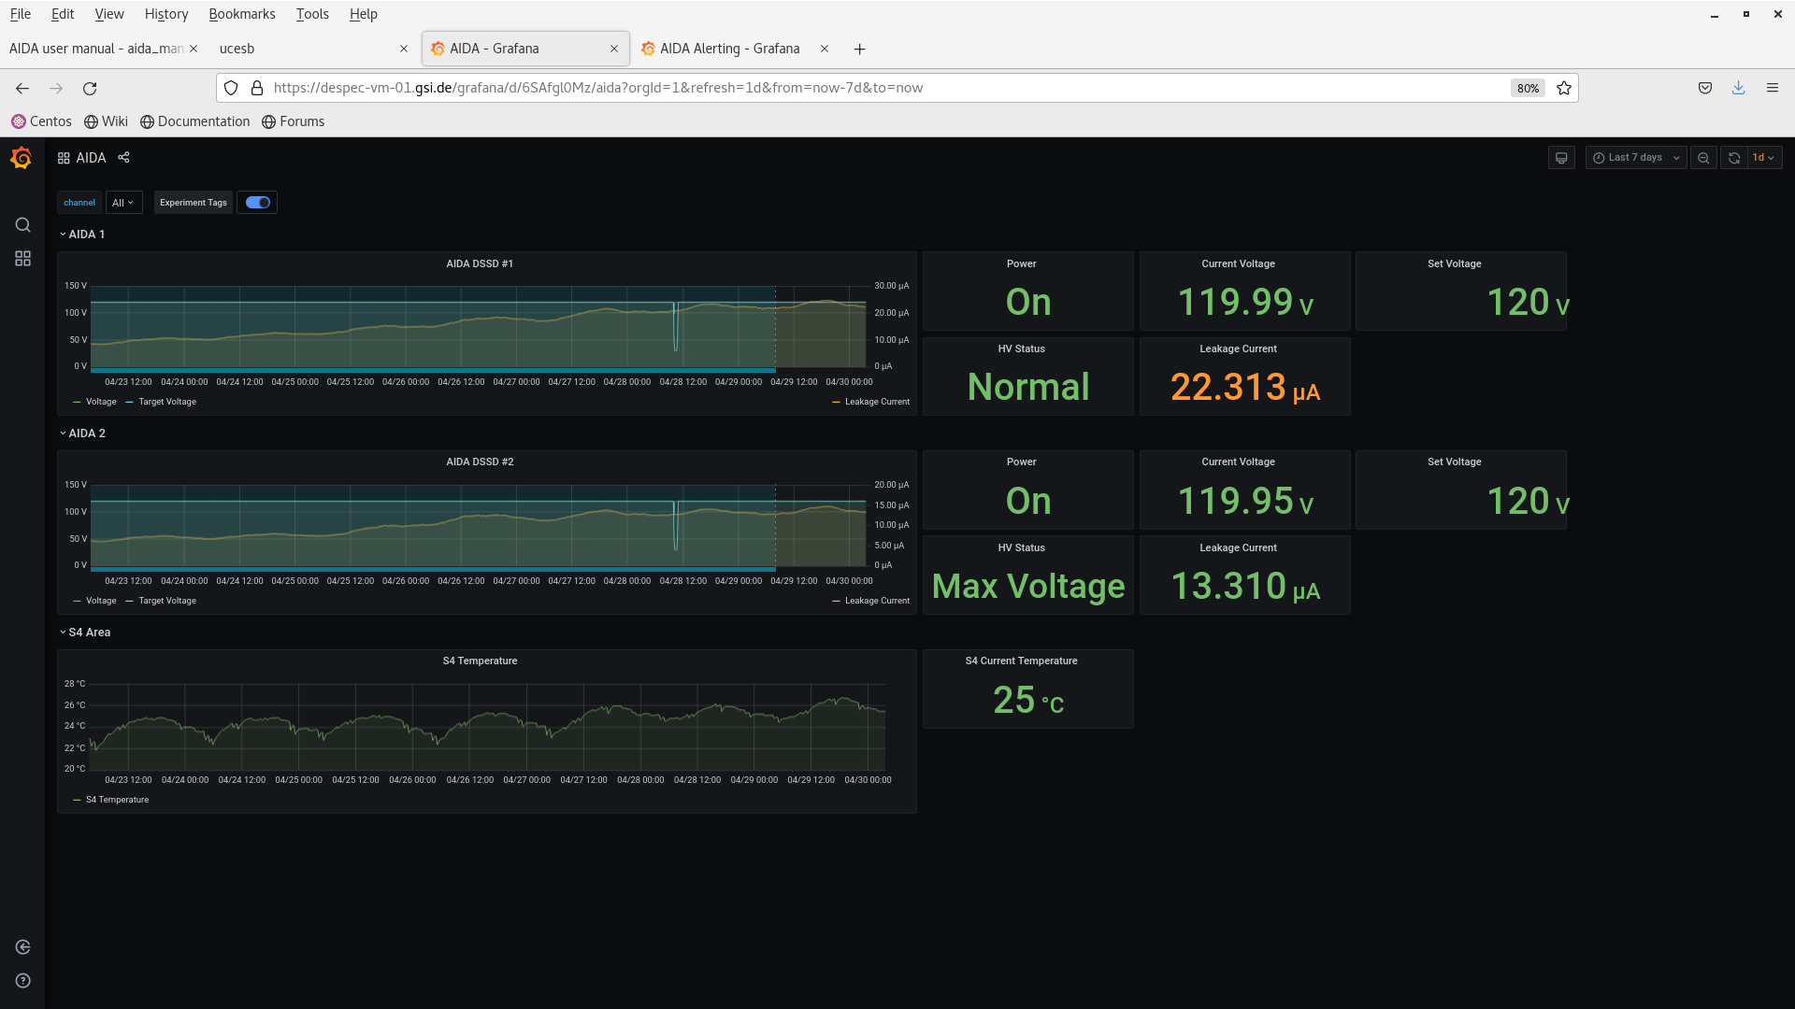
Task: Click the site security padlock icon
Action: pyautogui.click(x=257, y=88)
